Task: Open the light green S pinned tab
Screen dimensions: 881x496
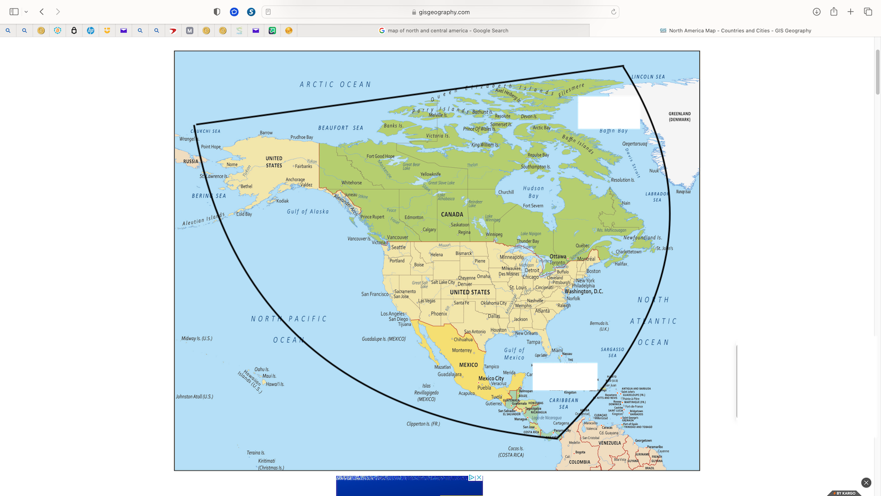Action: click(x=239, y=31)
